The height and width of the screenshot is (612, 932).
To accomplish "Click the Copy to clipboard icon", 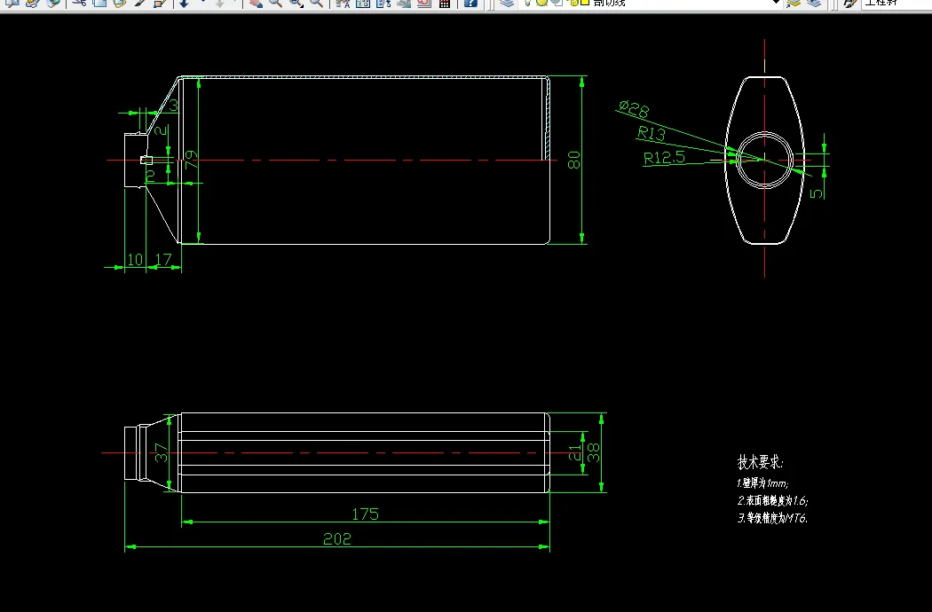I will click(x=99, y=3).
